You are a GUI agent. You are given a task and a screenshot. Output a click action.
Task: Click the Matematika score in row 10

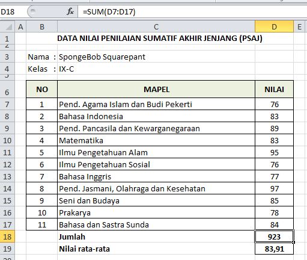click(x=274, y=140)
